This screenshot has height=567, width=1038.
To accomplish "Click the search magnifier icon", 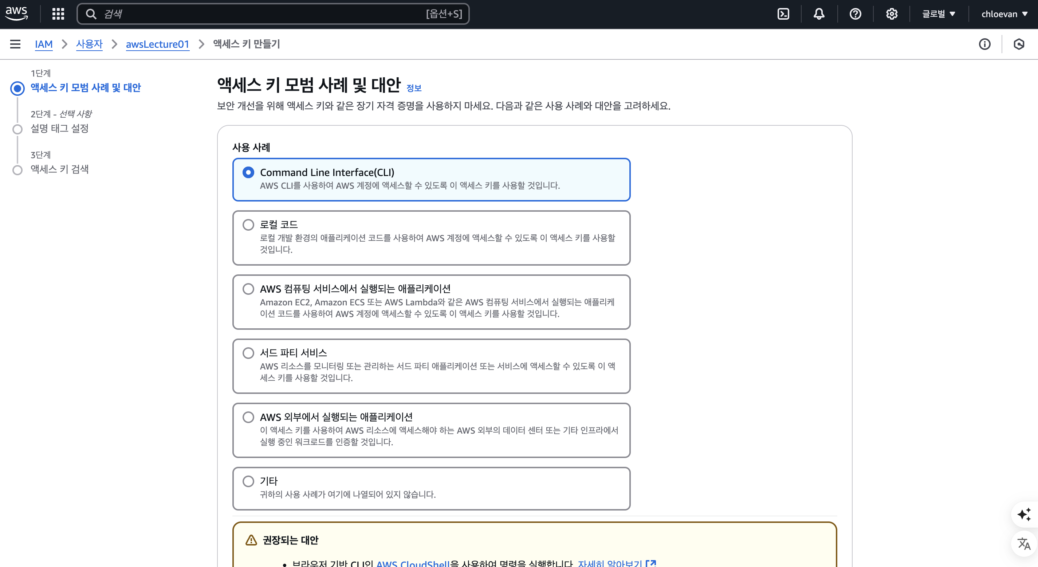I will point(91,14).
